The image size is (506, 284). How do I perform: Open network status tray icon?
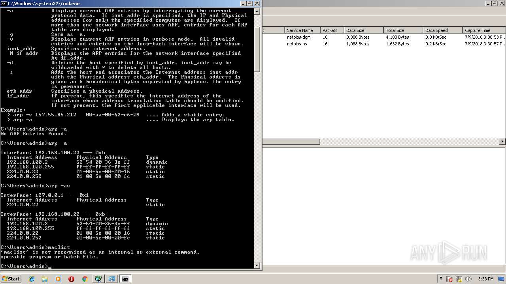(459, 279)
